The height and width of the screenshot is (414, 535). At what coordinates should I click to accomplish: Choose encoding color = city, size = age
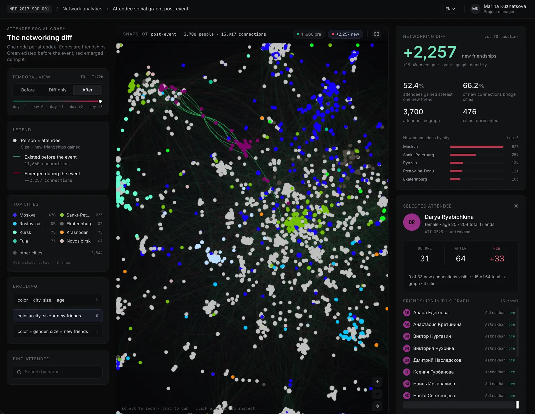pyautogui.click(x=58, y=300)
